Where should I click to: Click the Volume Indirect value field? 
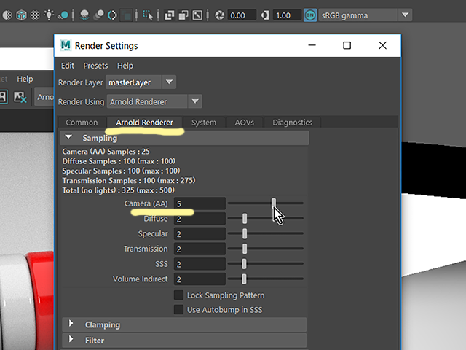pos(200,279)
